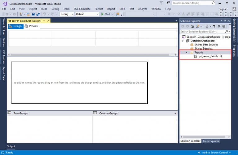Click Add to Source Control
The width and height of the screenshot is (238, 155).
[215, 153]
